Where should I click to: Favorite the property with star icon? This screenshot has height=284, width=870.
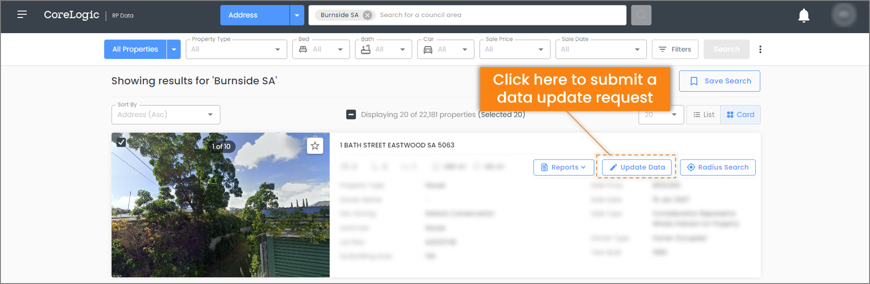click(315, 146)
